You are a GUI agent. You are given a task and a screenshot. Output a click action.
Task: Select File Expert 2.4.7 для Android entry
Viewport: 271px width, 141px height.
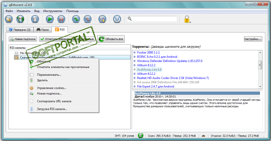pyautogui.click(x=156, y=86)
